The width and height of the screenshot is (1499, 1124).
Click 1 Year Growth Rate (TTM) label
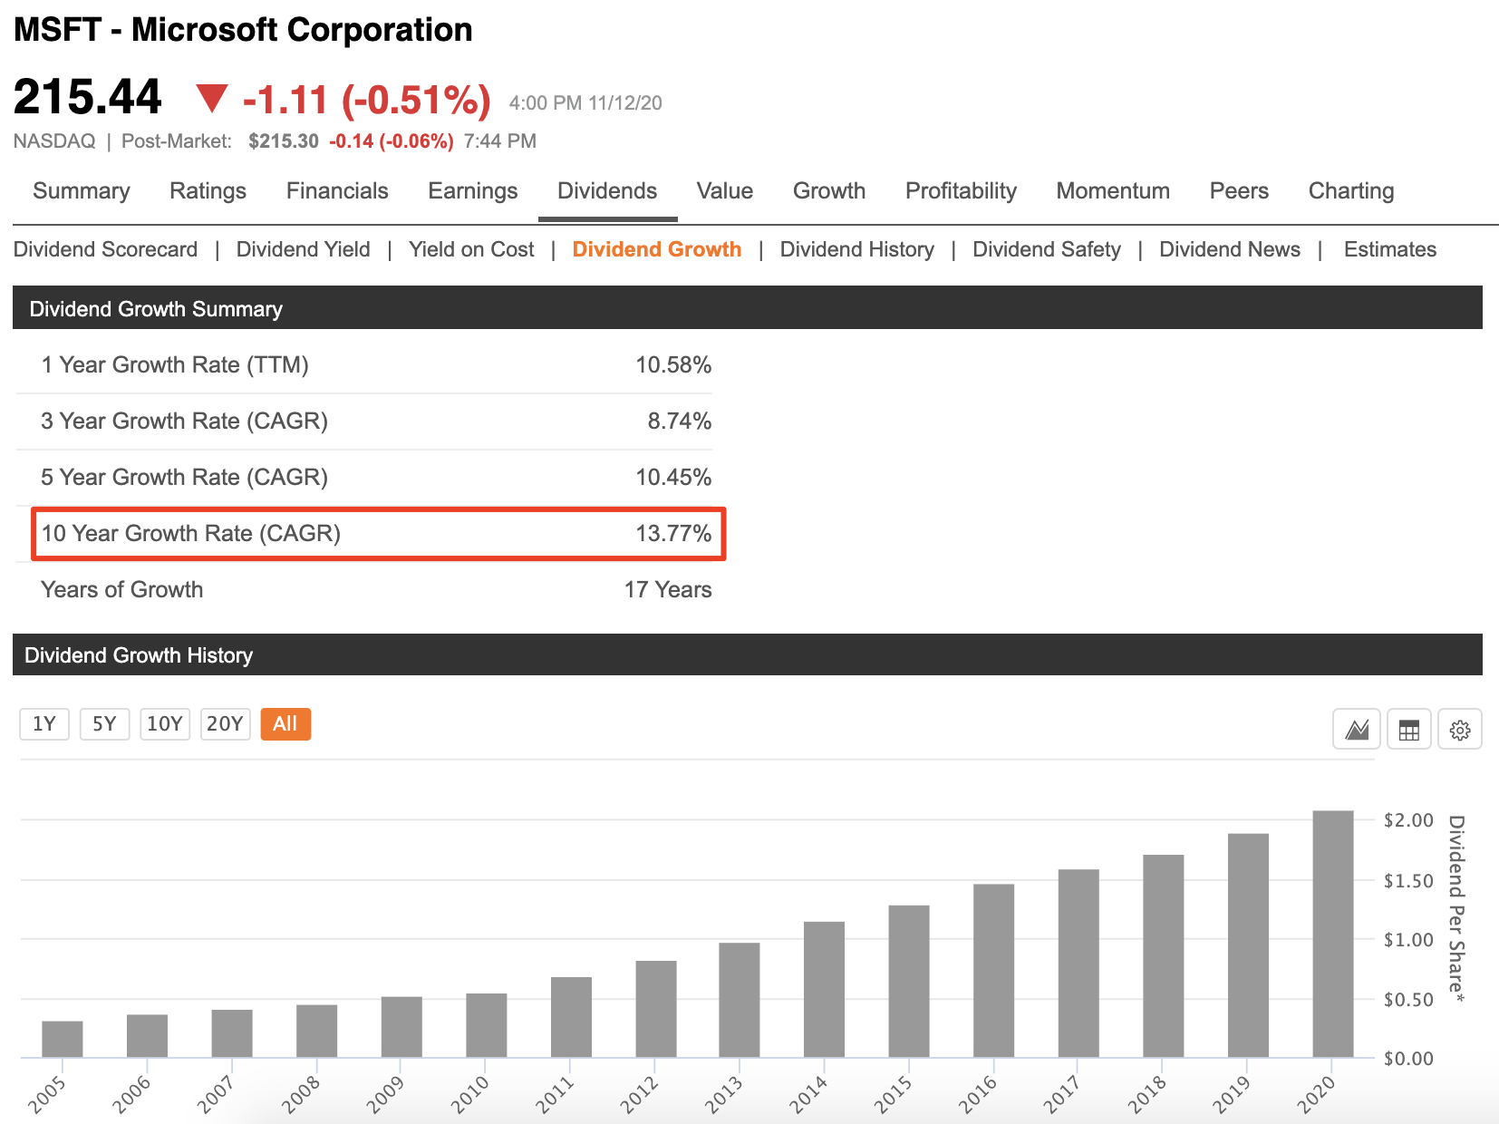[x=175, y=364]
